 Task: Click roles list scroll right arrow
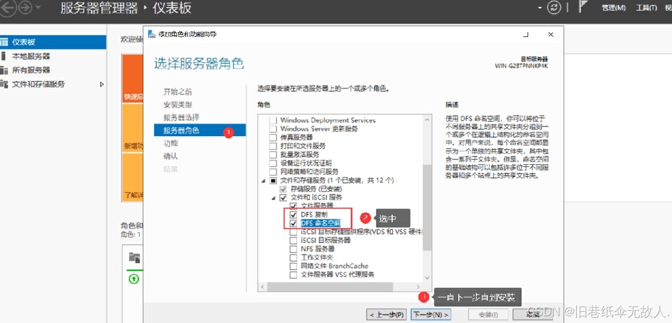pos(418,287)
